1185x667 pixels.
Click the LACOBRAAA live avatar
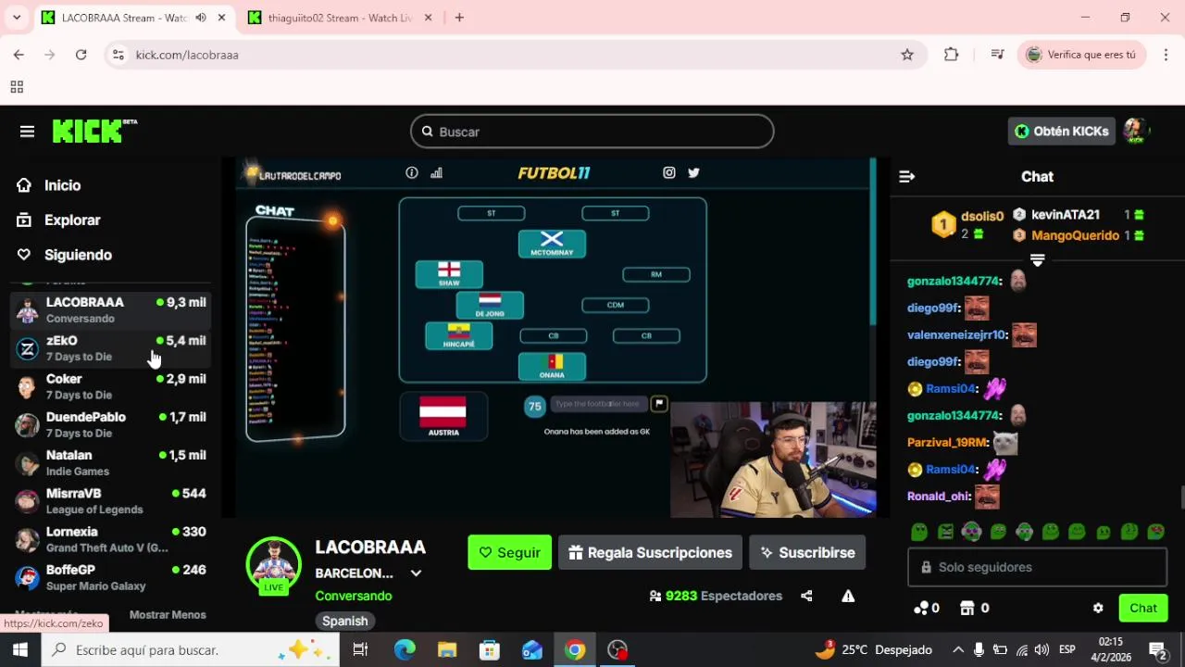point(273,565)
